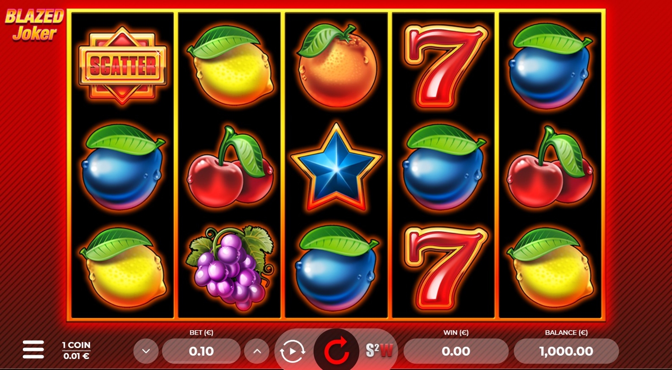The width and height of the screenshot is (672, 370).
Task: Click the Win amount display
Action: coord(456,351)
